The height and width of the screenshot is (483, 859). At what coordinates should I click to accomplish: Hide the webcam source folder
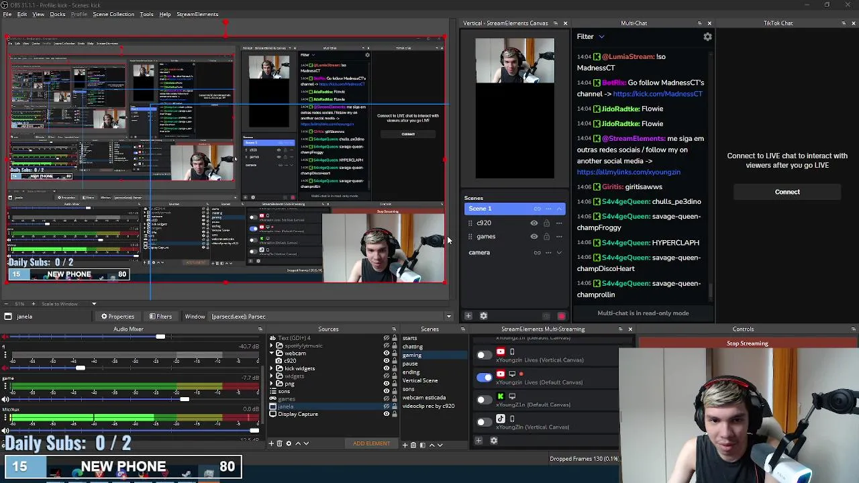[386, 354]
